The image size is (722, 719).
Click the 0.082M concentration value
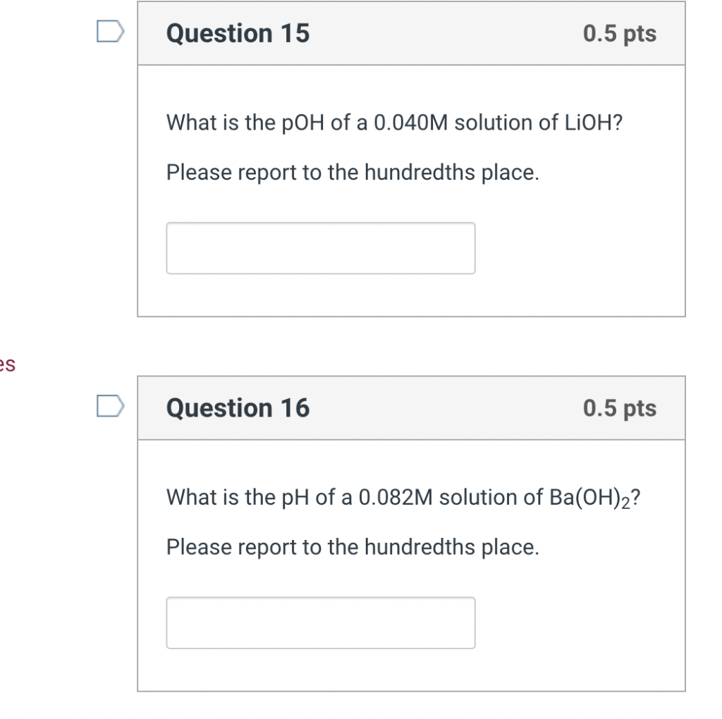coord(396,497)
